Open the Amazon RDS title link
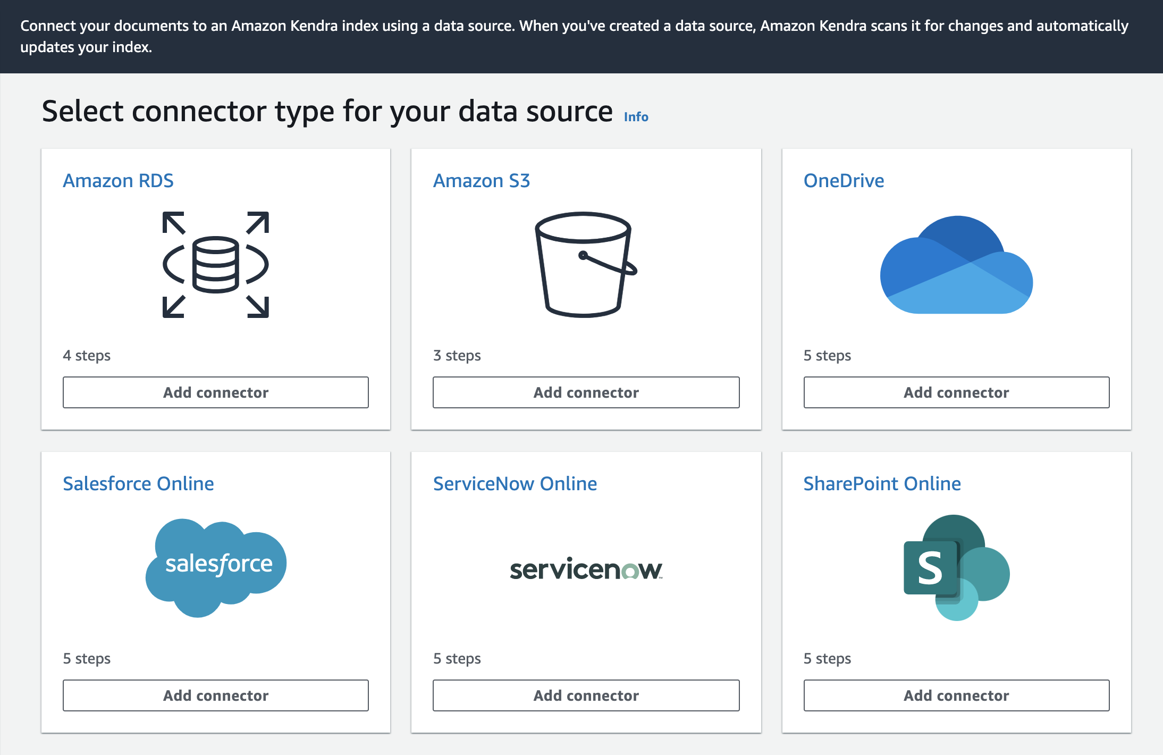Viewport: 1163px width, 755px height. coord(118,181)
